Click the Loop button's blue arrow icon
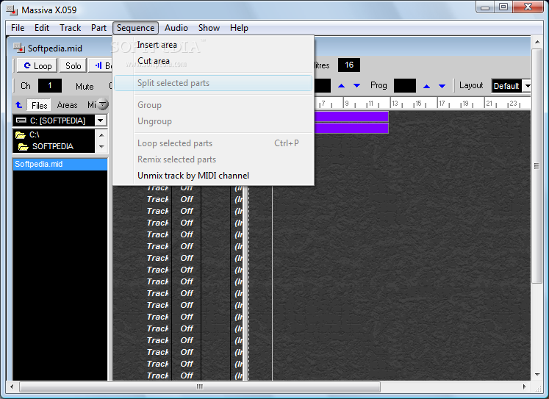This screenshot has height=399, width=549. [27, 65]
